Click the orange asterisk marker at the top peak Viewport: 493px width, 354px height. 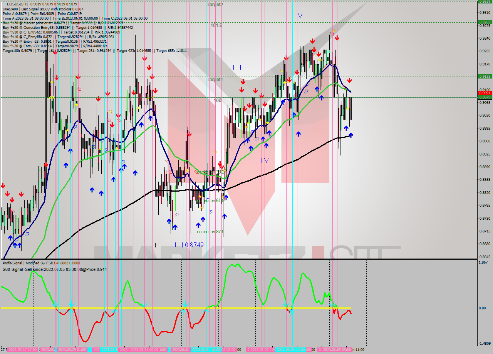coord(334,30)
